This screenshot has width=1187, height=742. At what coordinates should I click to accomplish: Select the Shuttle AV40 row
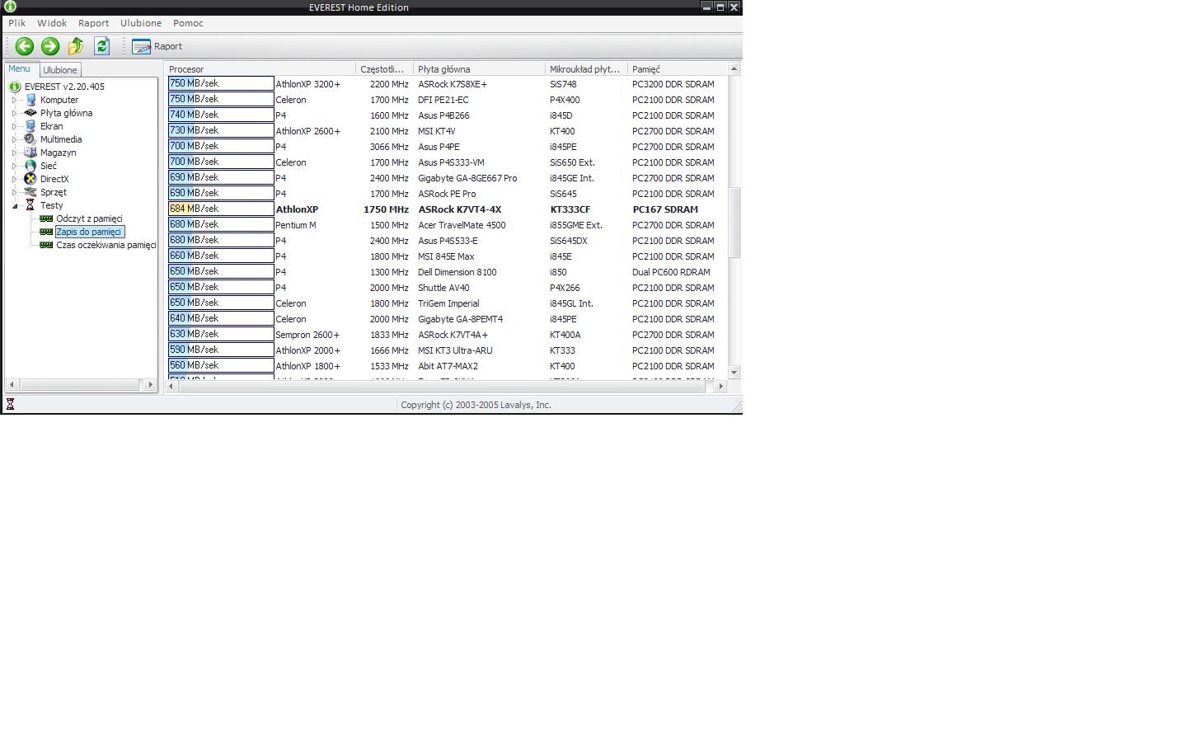(x=447, y=288)
